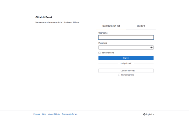Focus the Username input field
189x118 pixels.
[126, 37]
